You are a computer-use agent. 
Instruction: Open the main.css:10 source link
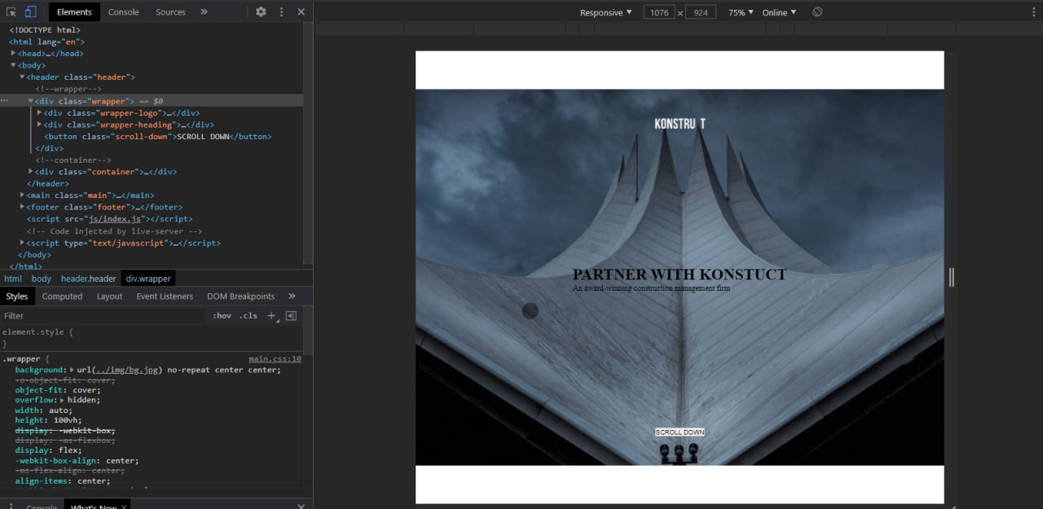(x=275, y=358)
